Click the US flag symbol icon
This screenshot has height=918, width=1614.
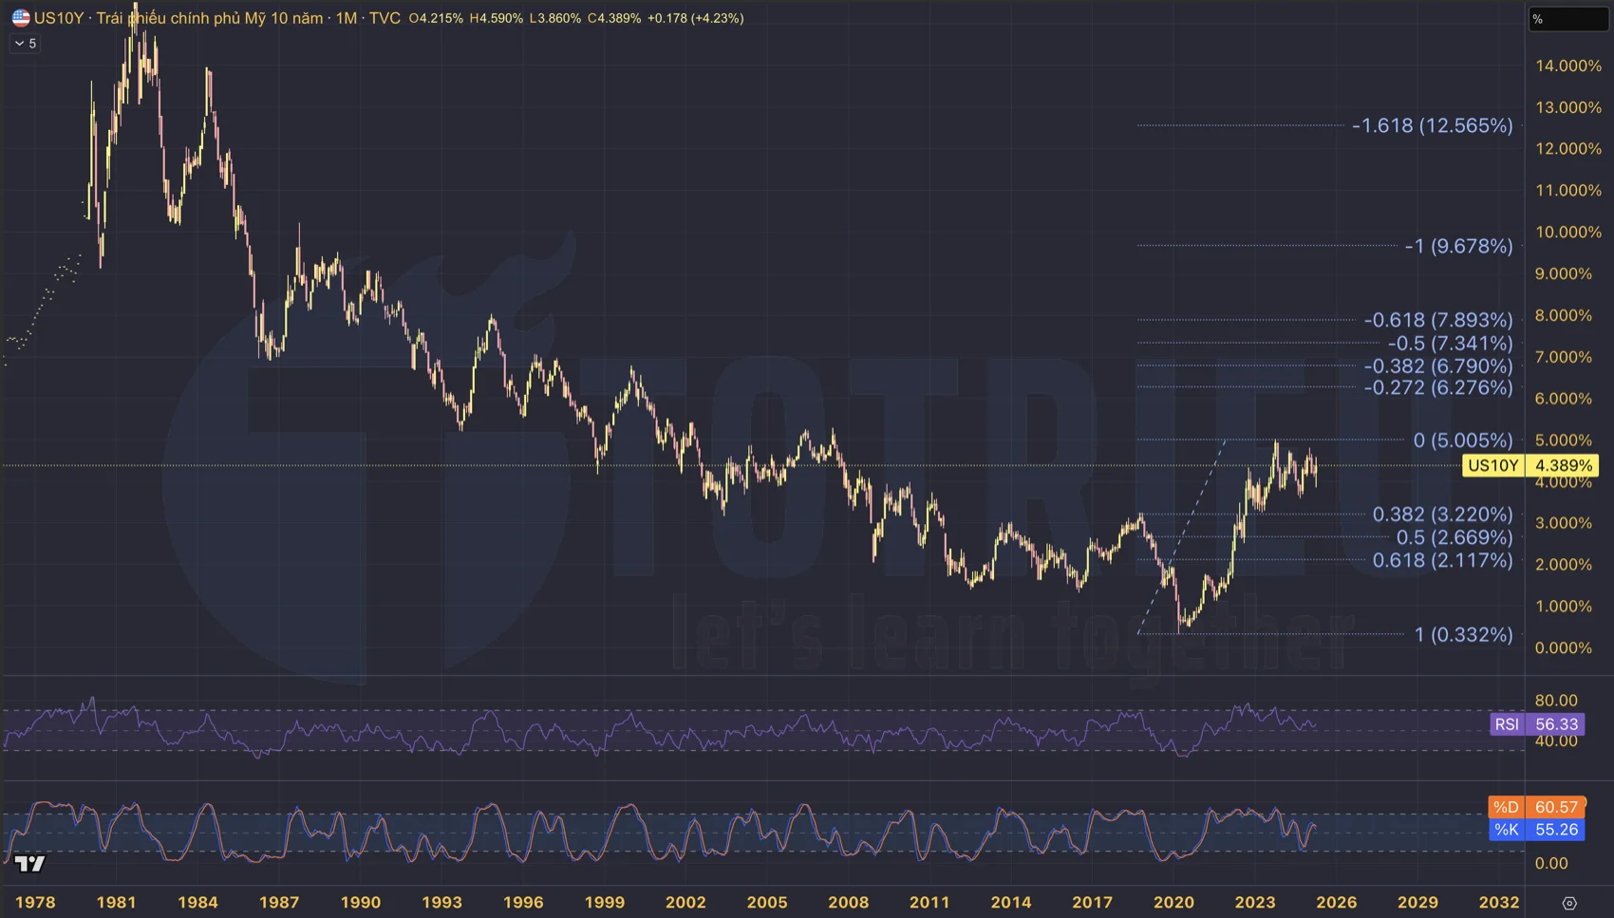(20, 18)
